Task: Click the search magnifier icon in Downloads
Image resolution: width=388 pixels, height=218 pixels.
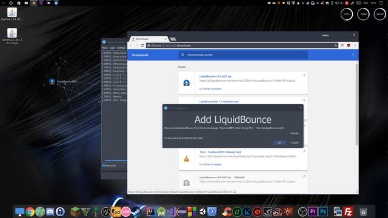Action: (x=182, y=55)
